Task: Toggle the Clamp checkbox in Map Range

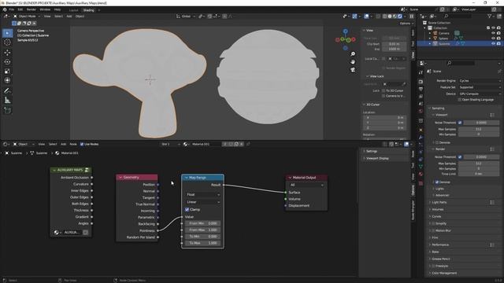Action: pos(187,210)
